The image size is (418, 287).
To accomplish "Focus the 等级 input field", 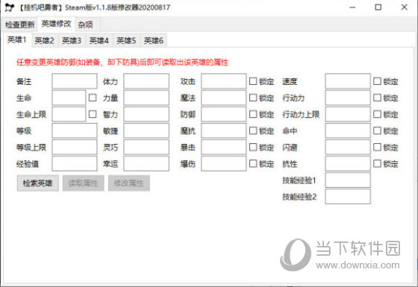I will (x=75, y=130).
